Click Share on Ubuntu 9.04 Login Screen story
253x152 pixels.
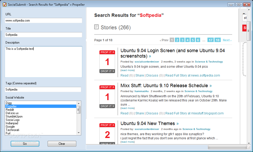click(x=140, y=75)
